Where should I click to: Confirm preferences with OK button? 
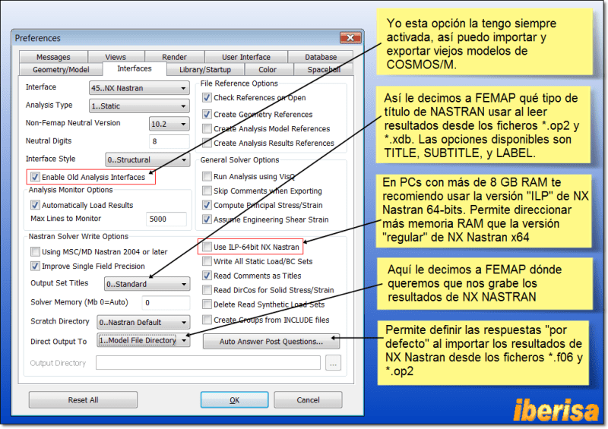(234, 400)
